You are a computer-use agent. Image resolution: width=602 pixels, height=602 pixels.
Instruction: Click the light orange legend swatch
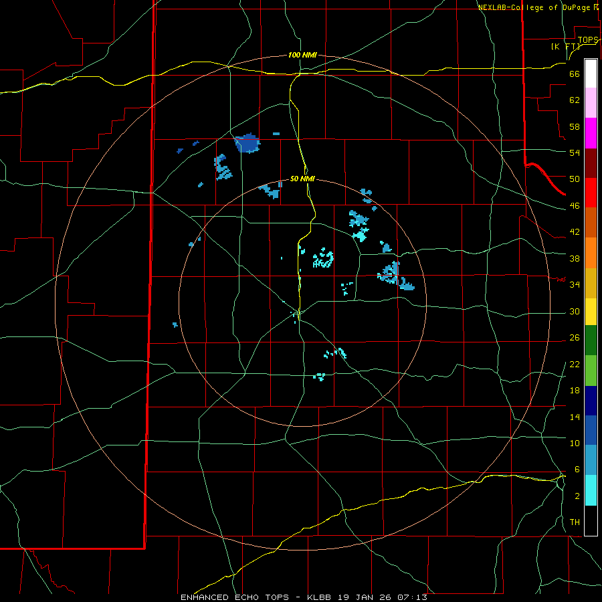591,253
